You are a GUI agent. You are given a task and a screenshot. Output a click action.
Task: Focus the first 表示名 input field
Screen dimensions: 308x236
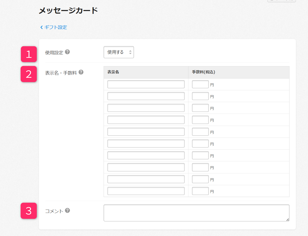[146, 84]
